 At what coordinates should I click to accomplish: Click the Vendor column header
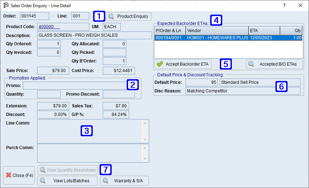pos(217,31)
